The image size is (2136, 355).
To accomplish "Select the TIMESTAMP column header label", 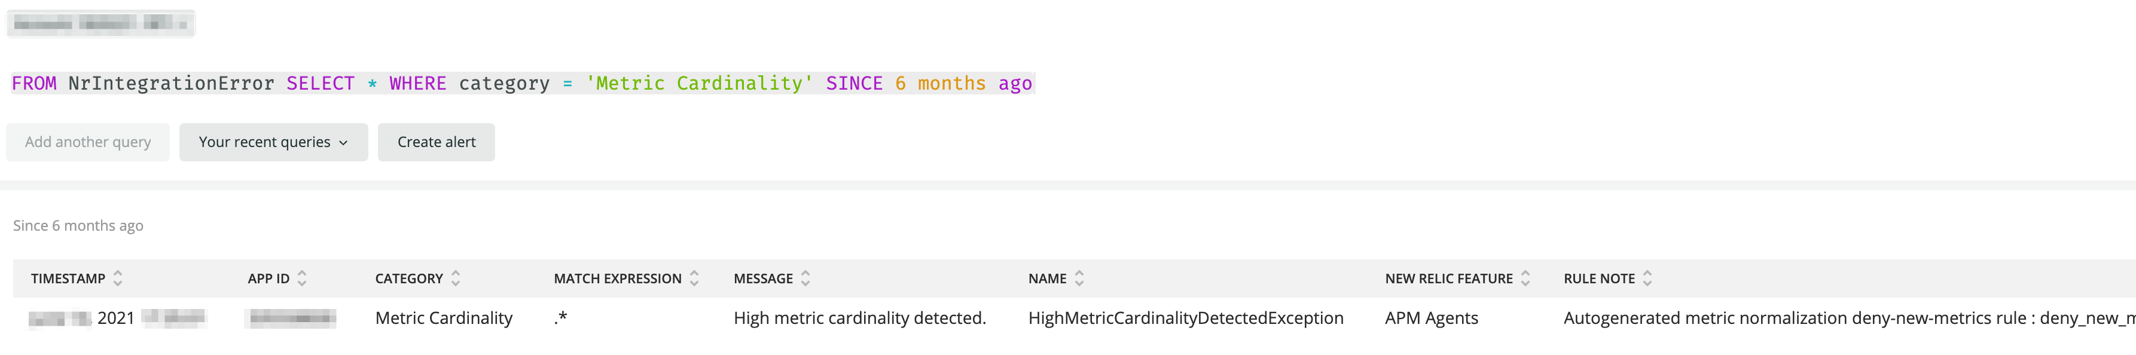I will (x=68, y=279).
